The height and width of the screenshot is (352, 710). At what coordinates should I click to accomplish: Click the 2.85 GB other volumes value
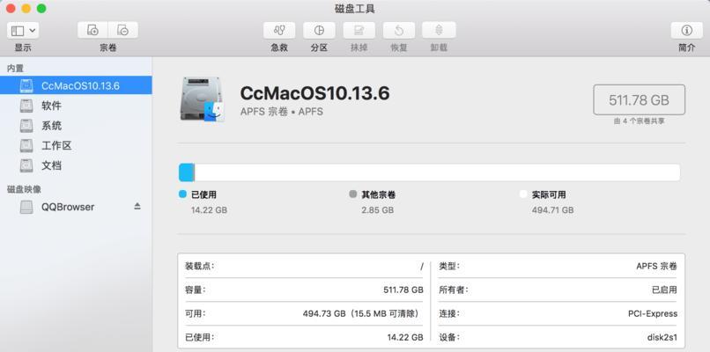coord(378,210)
